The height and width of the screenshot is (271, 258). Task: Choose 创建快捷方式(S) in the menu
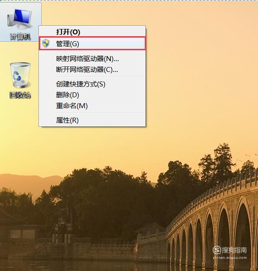92,84
